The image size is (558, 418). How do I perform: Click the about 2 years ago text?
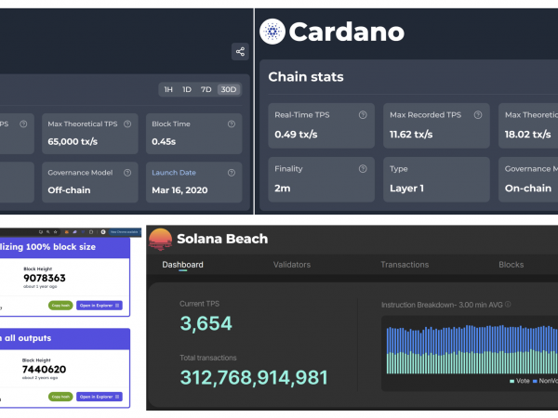tap(40, 378)
